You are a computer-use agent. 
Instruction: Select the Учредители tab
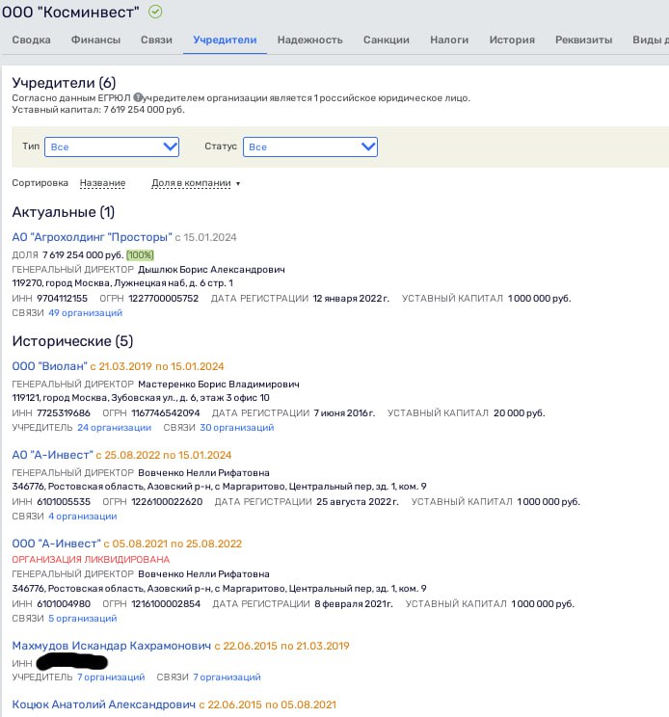click(225, 40)
